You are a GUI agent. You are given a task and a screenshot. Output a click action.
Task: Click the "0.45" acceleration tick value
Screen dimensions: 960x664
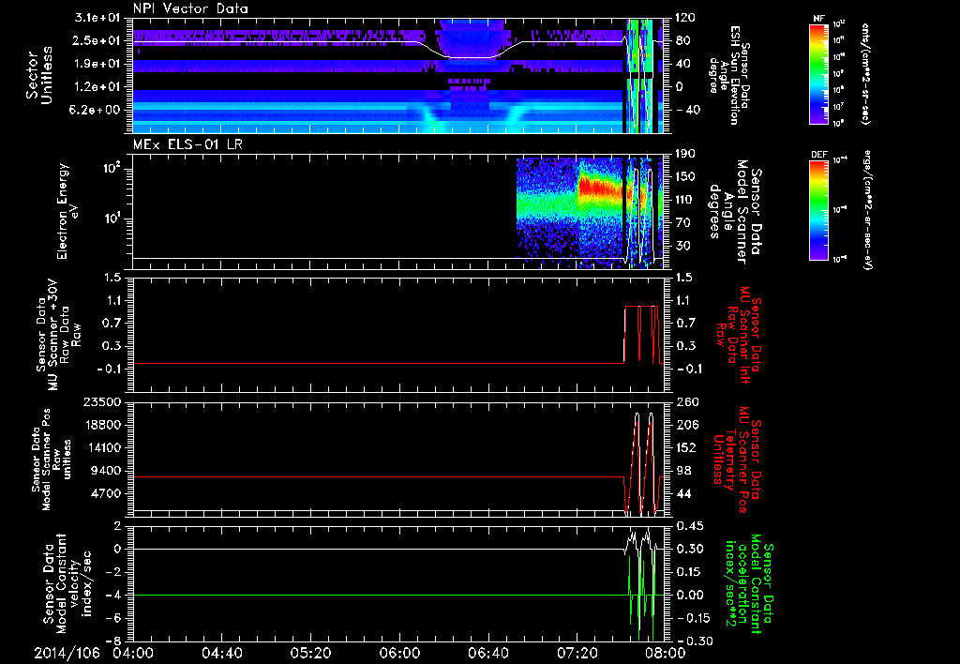click(x=689, y=526)
